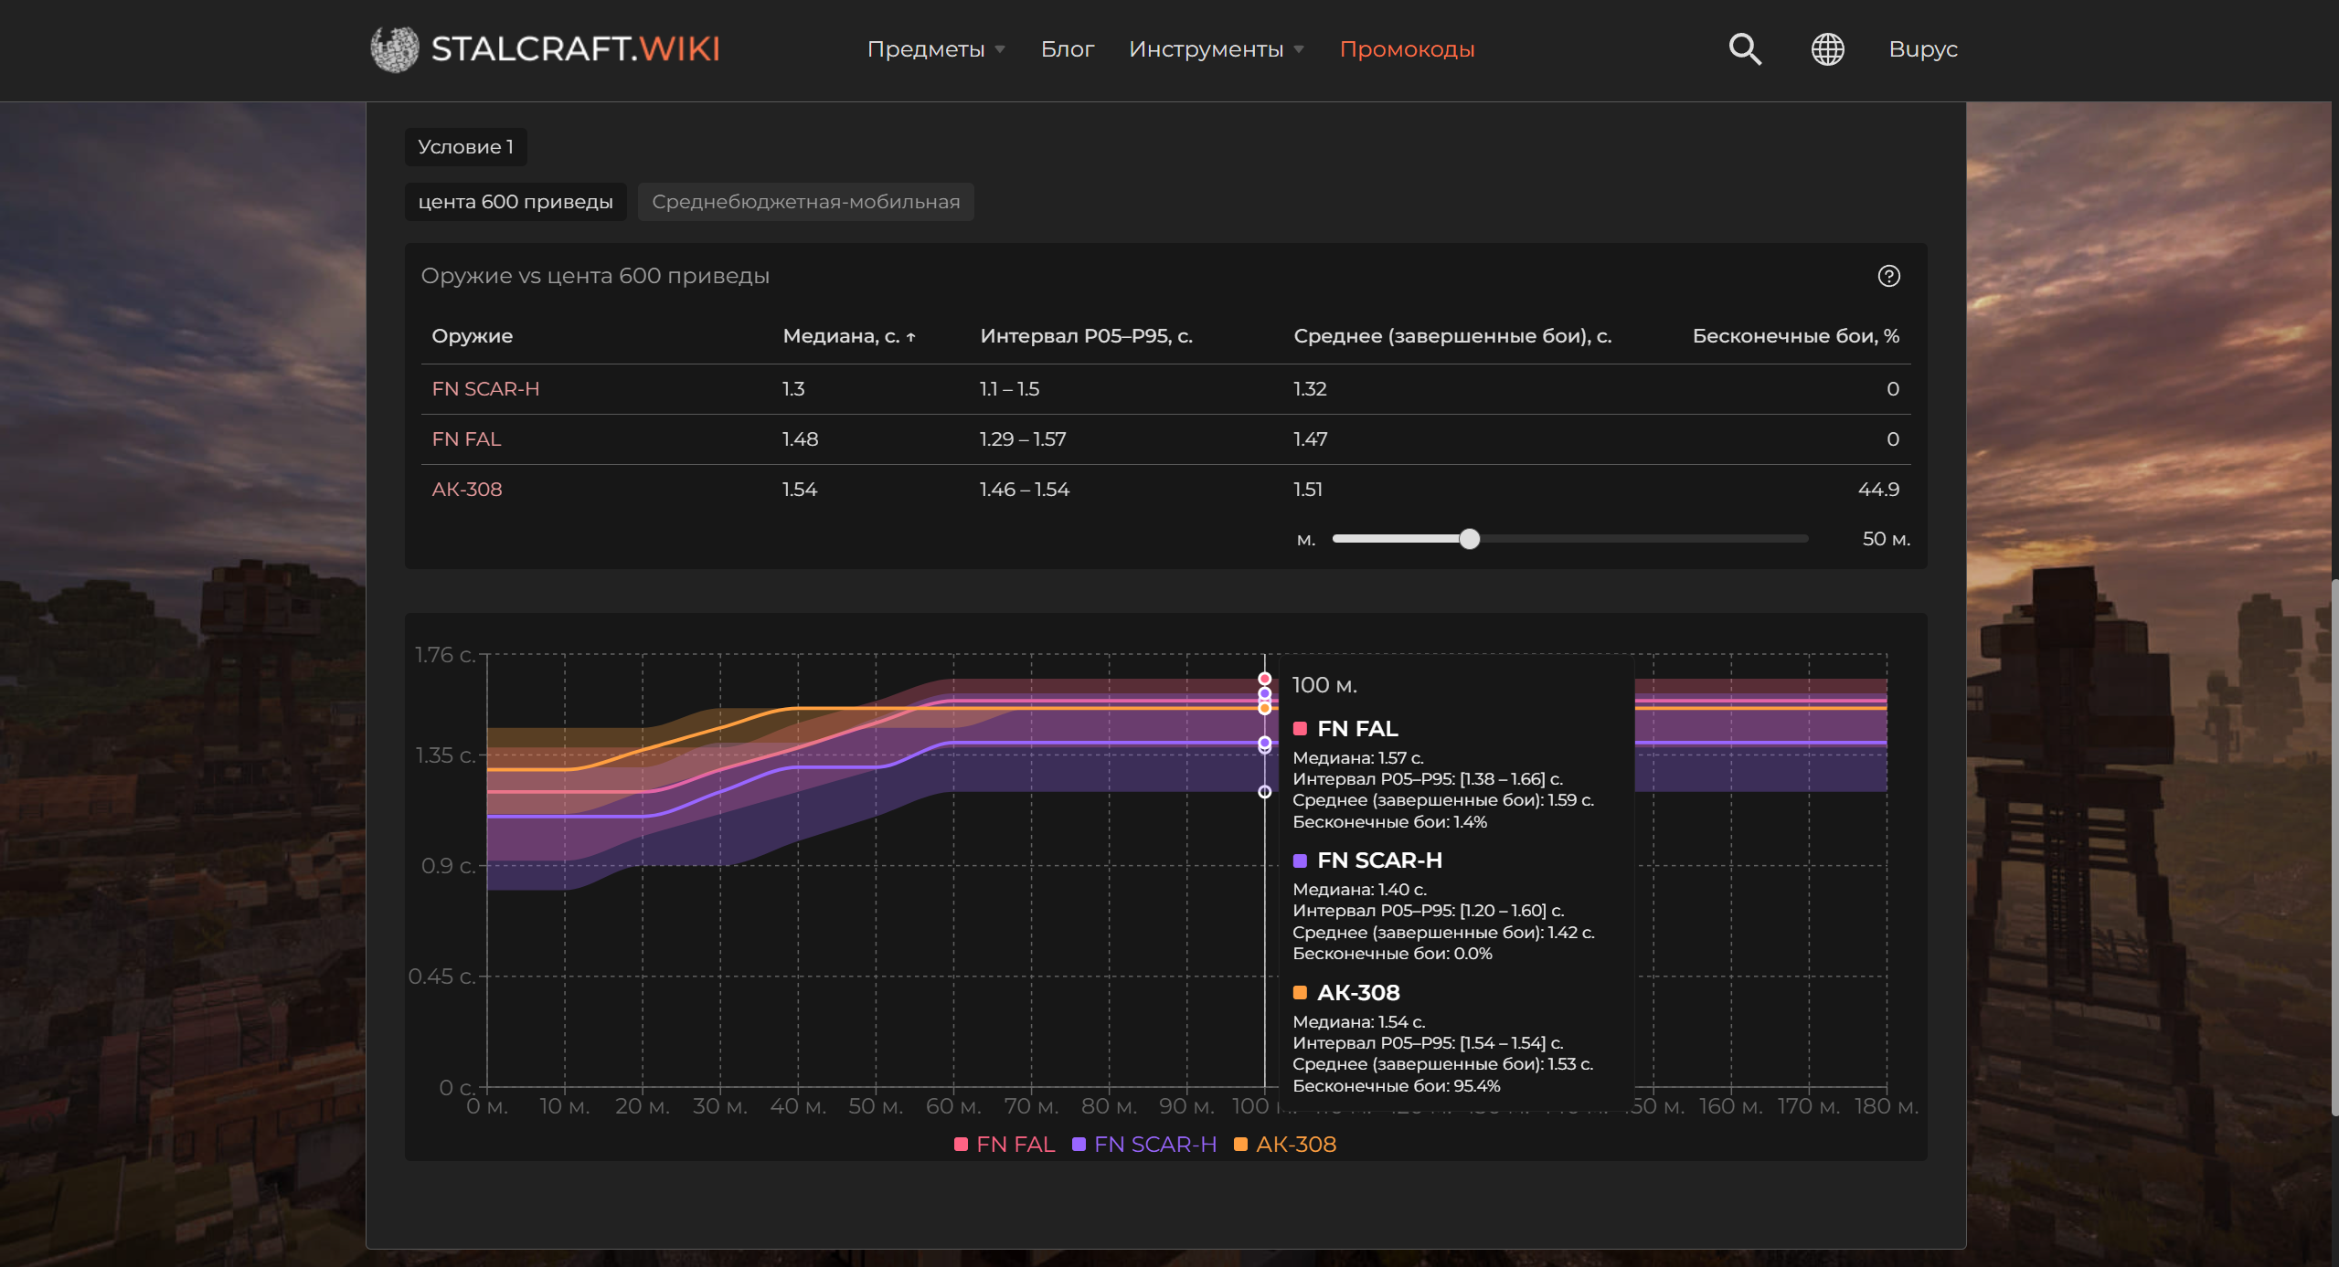Click the distance slider track right portion
Image resolution: width=2339 pixels, height=1267 pixels.
(x=1643, y=539)
